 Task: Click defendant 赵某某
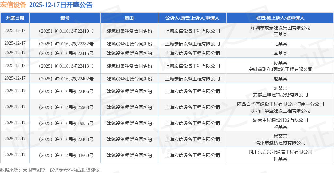(x=280, y=79)
